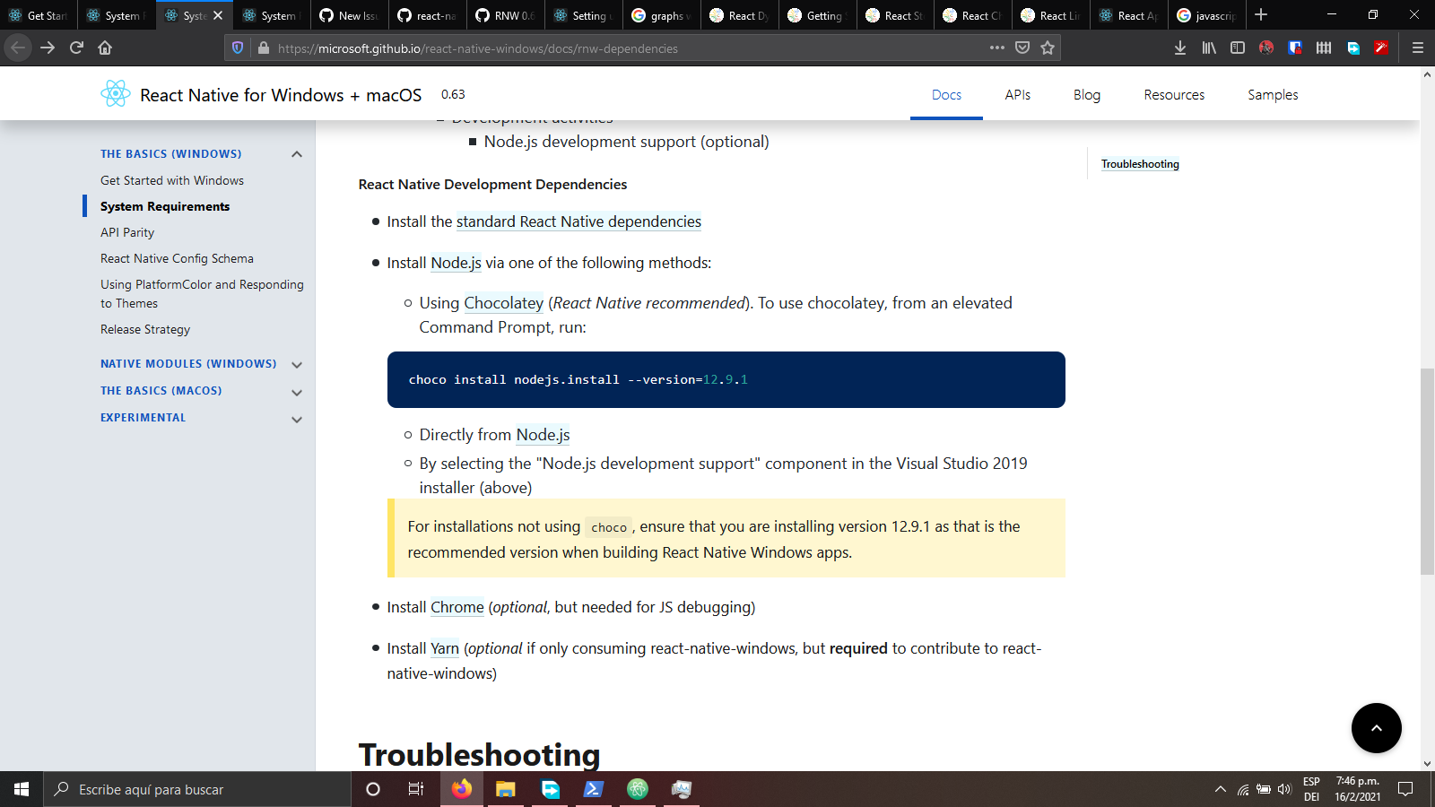Screen dimensions: 1435x807
Task: Show hidden system tray icons chevron
Action: 1220,789
